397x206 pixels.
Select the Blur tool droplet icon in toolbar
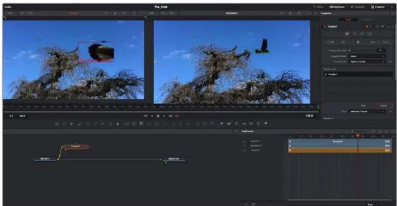pyautogui.click(x=118, y=124)
